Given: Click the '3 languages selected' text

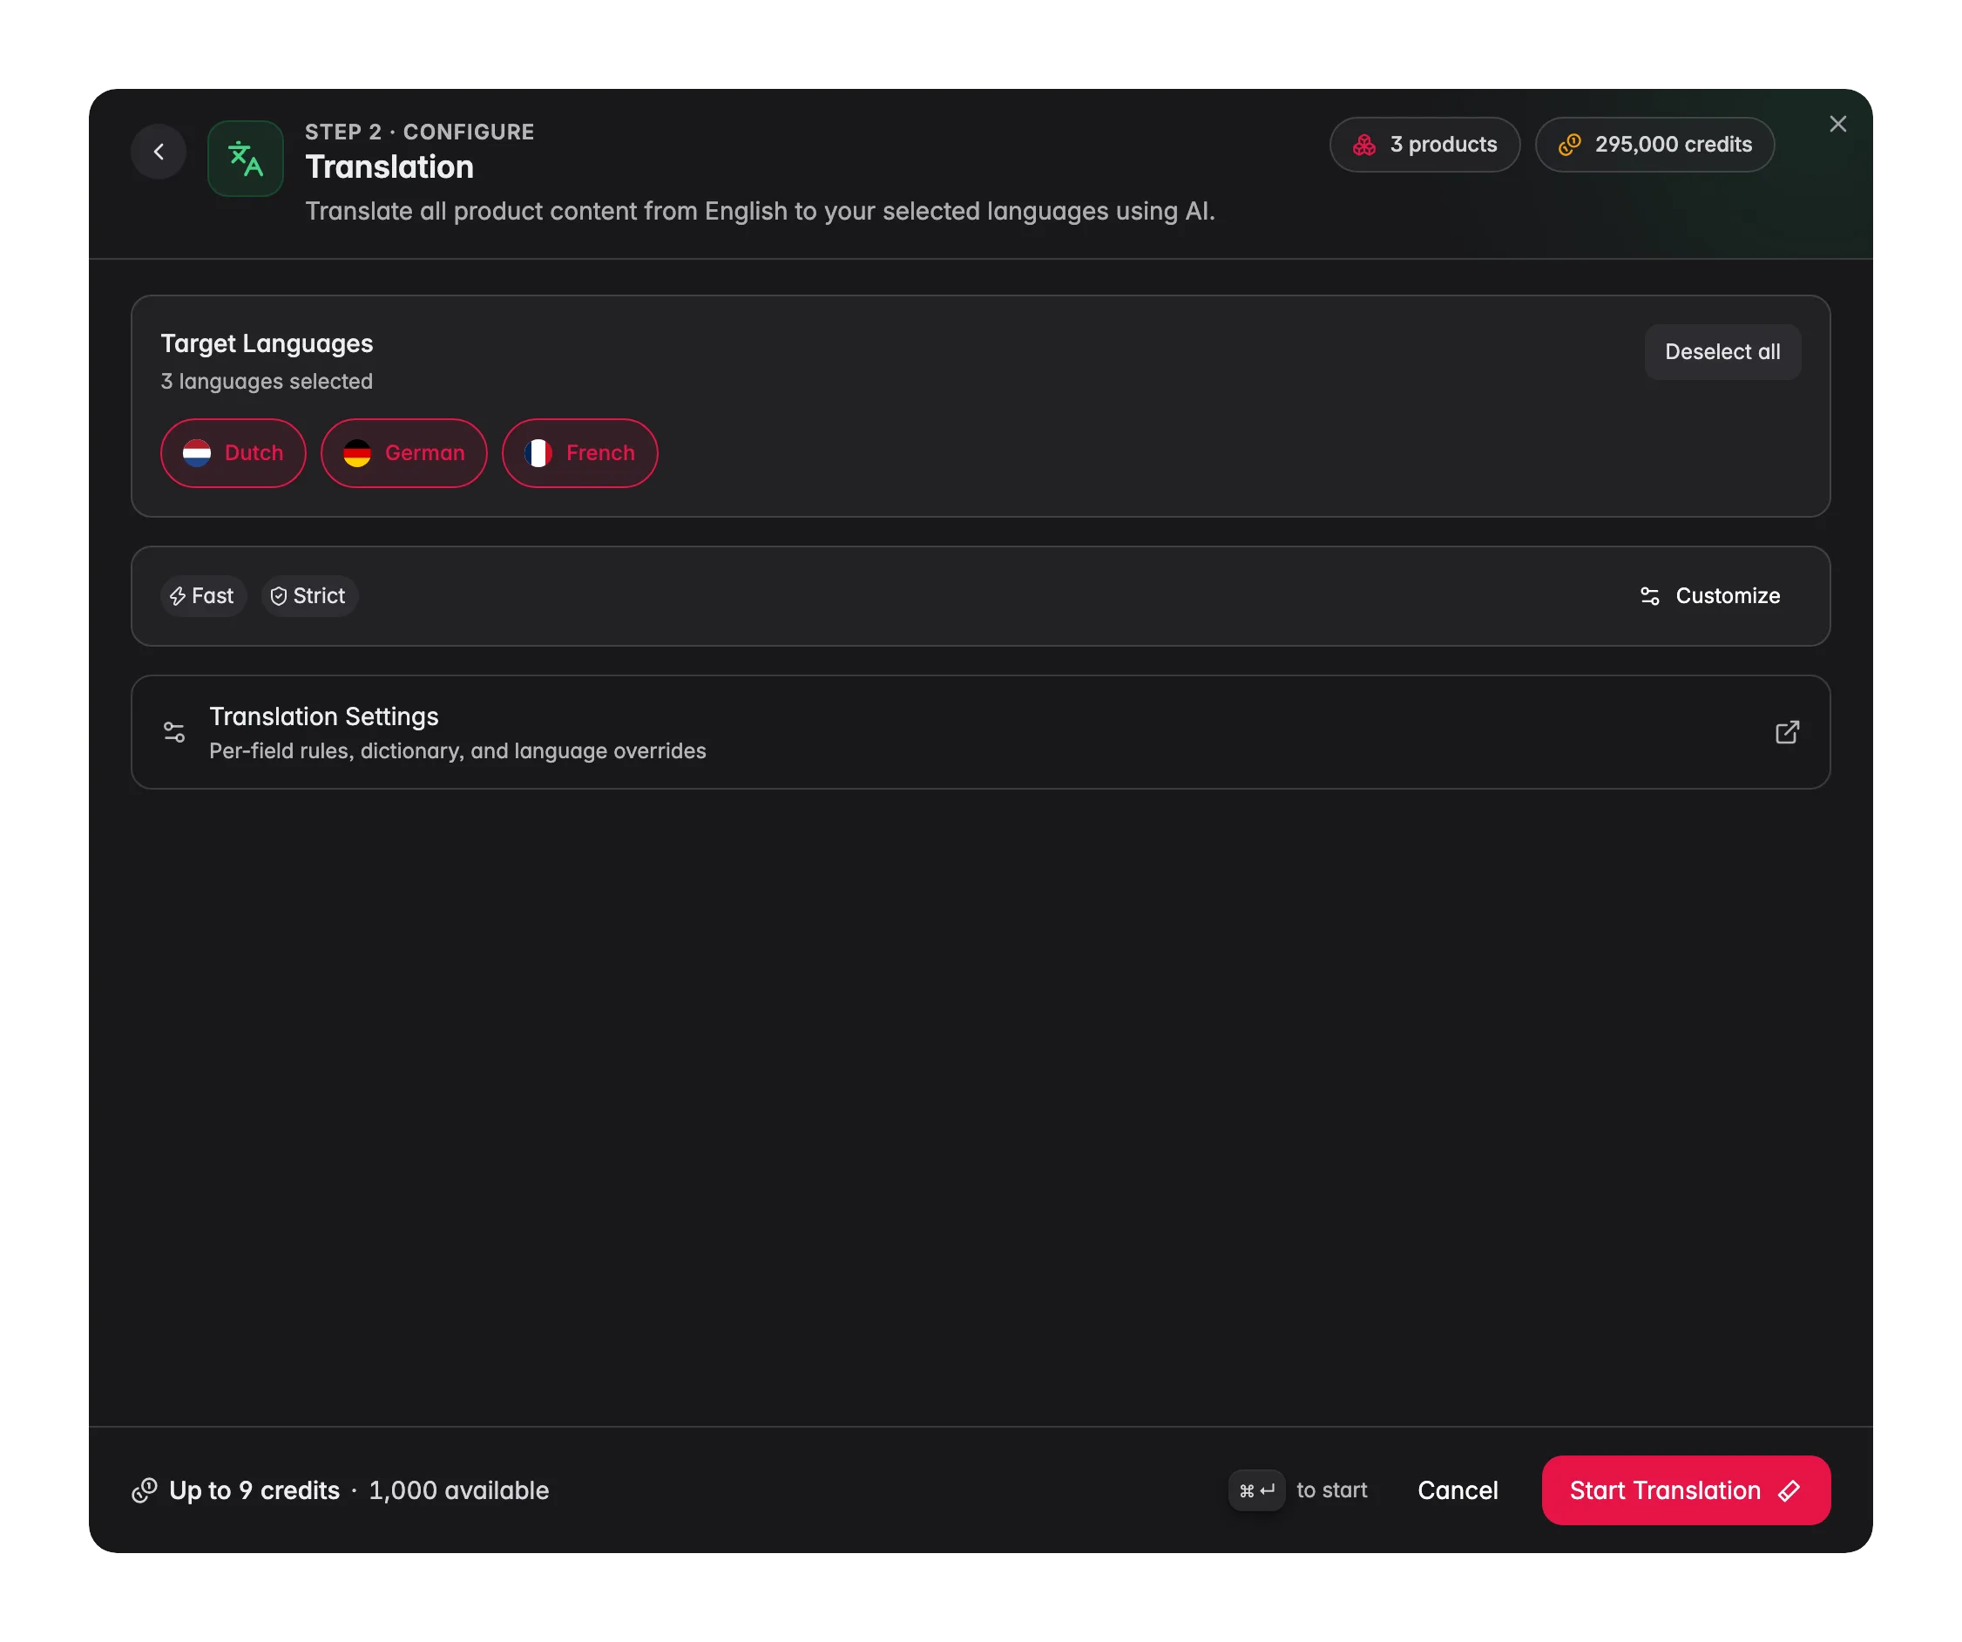Looking at the screenshot, I should (267, 381).
